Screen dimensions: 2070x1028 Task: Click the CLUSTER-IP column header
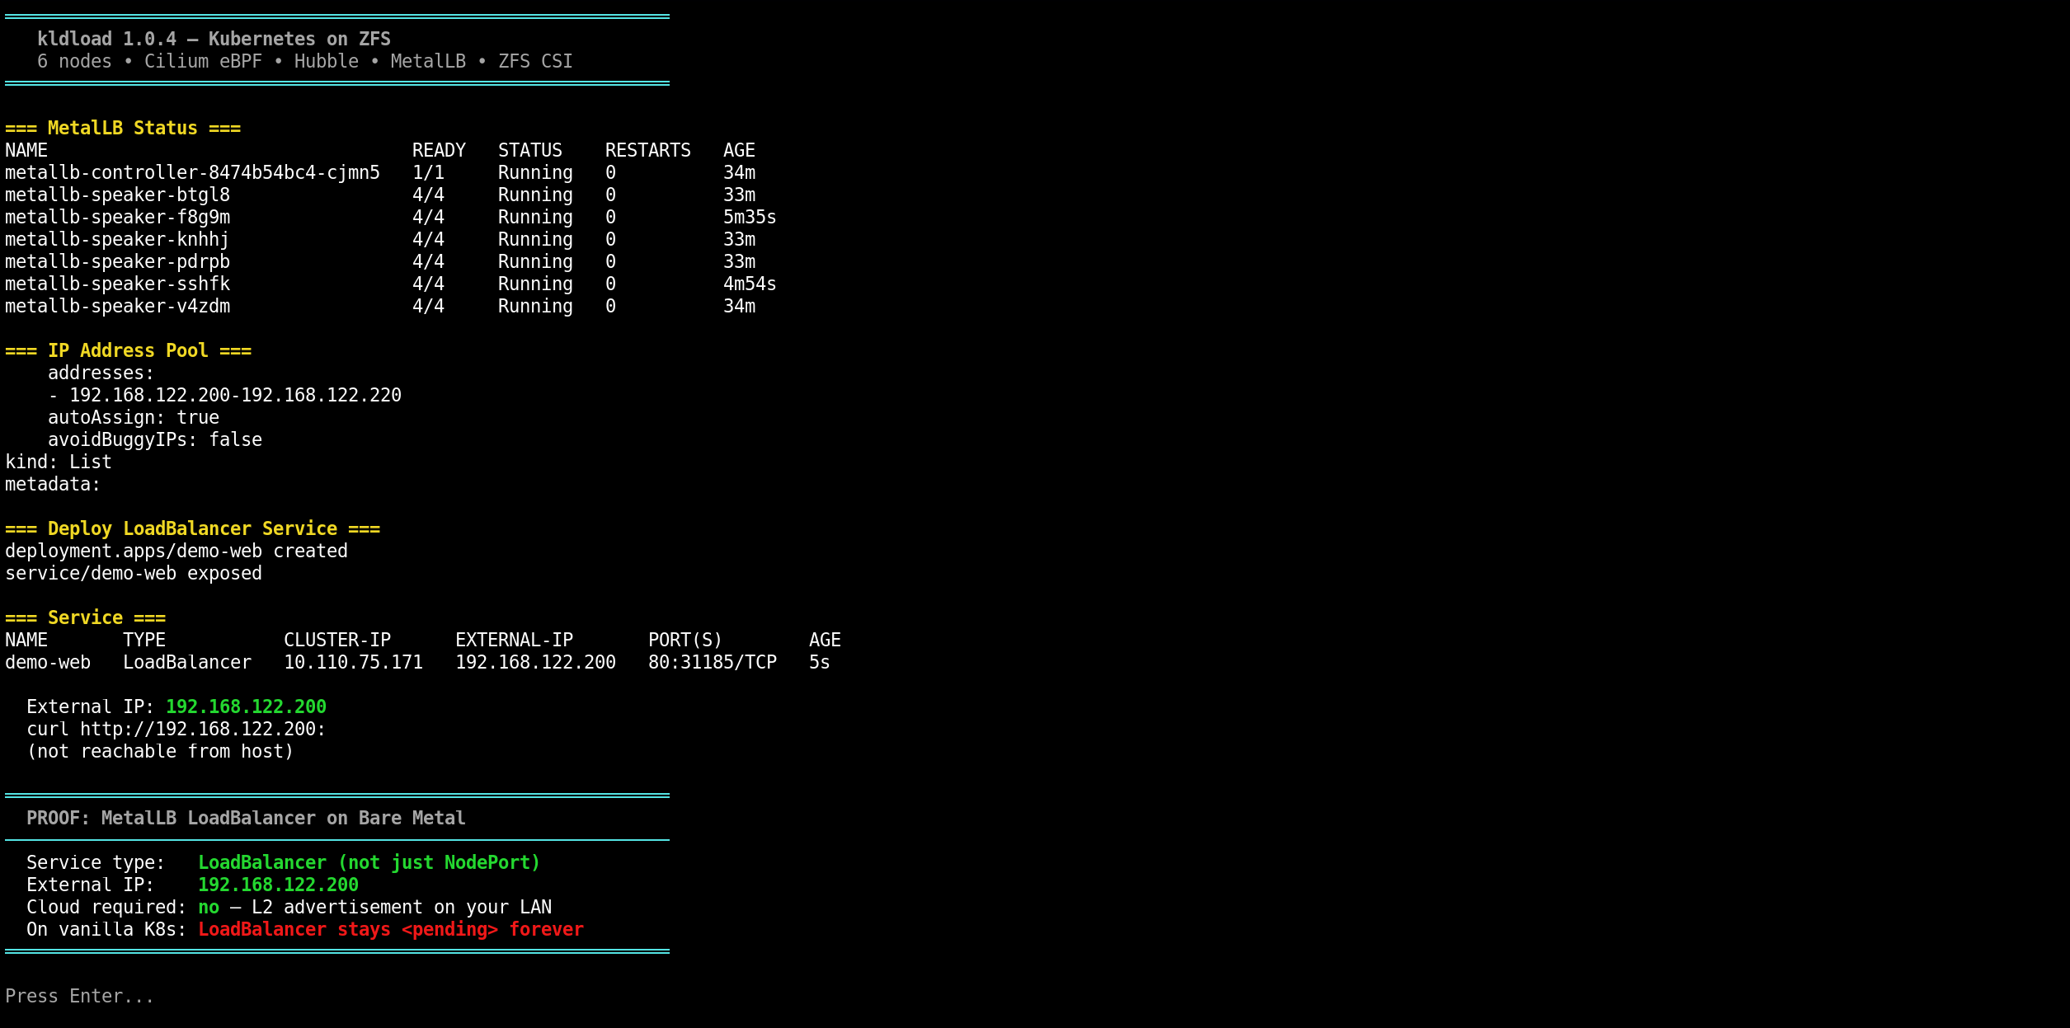coord(337,640)
